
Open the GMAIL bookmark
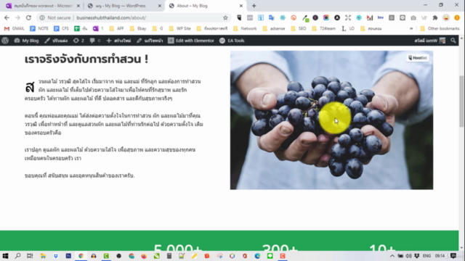(15, 28)
